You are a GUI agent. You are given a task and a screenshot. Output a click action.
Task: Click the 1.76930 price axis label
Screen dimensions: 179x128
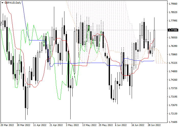click(x=173, y=38)
